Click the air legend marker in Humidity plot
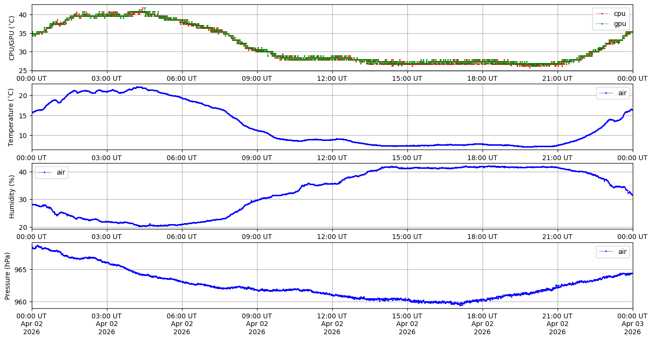The height and width of the screenshot is (340, 652). 45,172
